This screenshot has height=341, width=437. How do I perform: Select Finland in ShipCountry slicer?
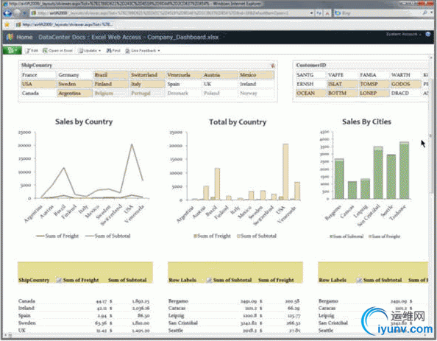pos(111,84)
